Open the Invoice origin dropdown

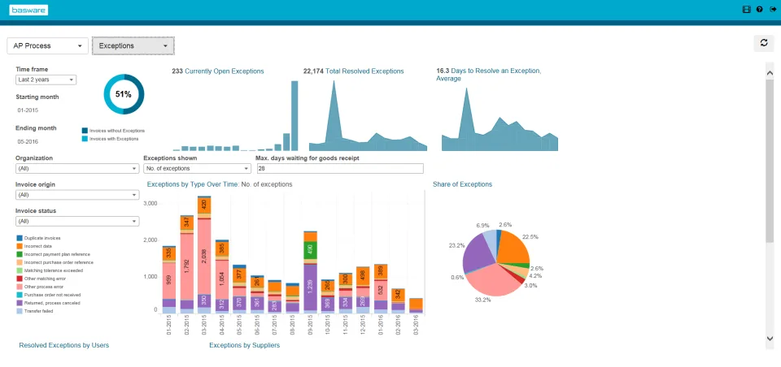click(77, 195)
